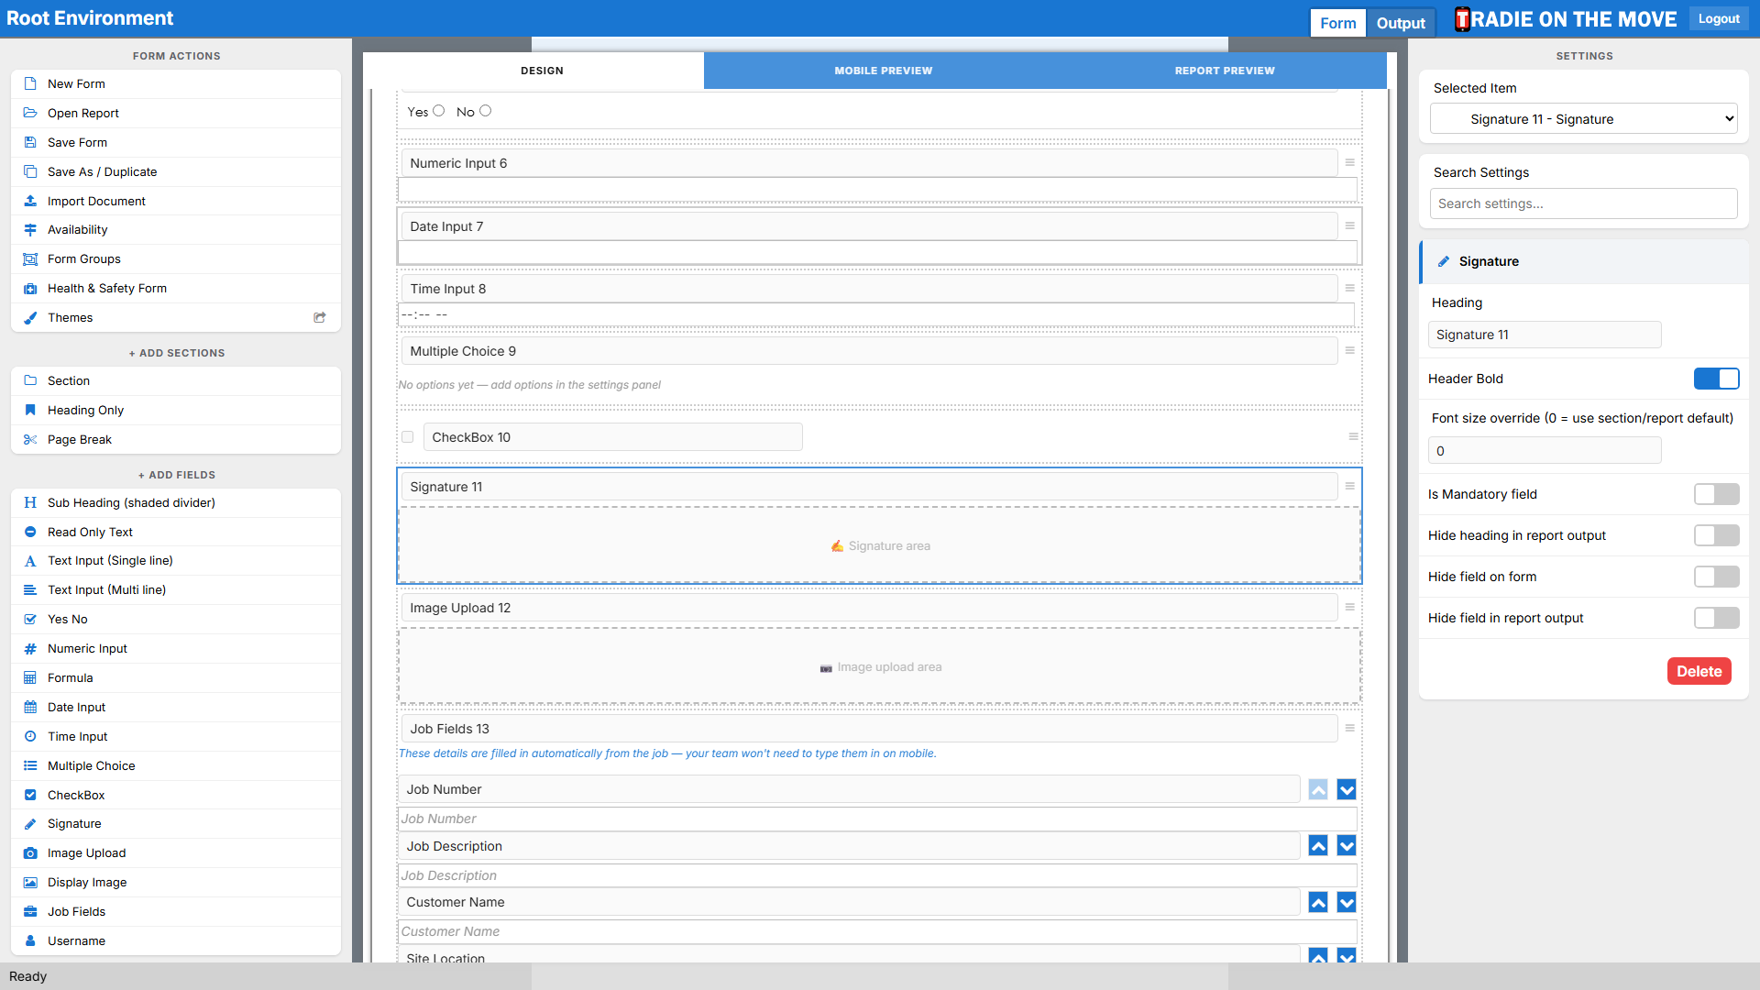The width and height of the screenshot is (1760, 990).
Task: Add a Text Input (Multi line) field
Action: [176, 589]
